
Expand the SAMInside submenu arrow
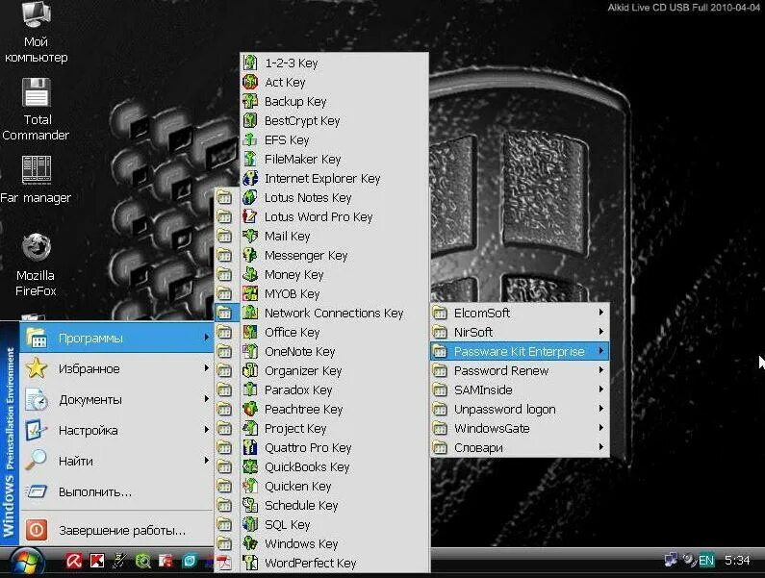click(x=601, y=390)
